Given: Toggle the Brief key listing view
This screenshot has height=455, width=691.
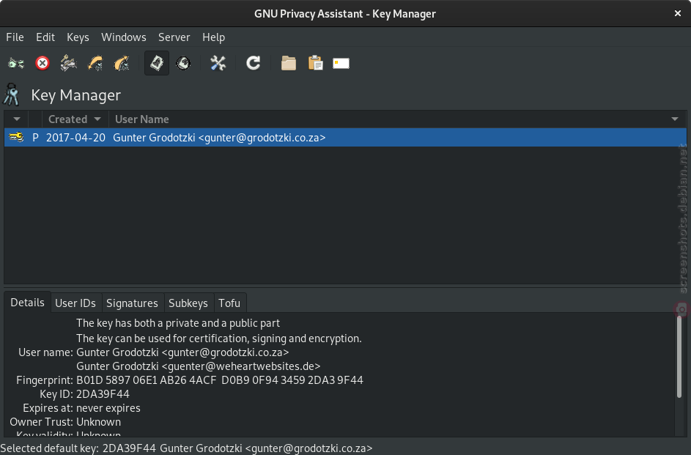Looking at the screenshot, I should (x=157, y=64).
